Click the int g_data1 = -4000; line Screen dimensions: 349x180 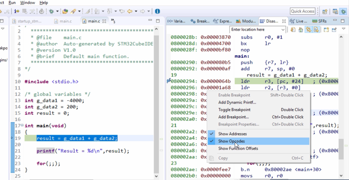[x=54, y=101]
